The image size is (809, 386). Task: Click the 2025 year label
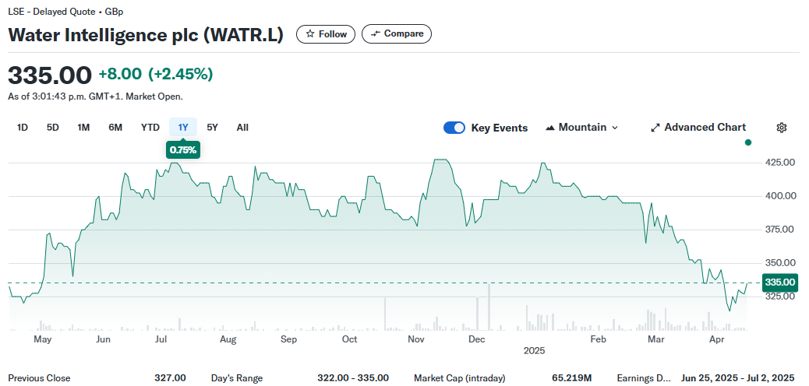point(534,351)
